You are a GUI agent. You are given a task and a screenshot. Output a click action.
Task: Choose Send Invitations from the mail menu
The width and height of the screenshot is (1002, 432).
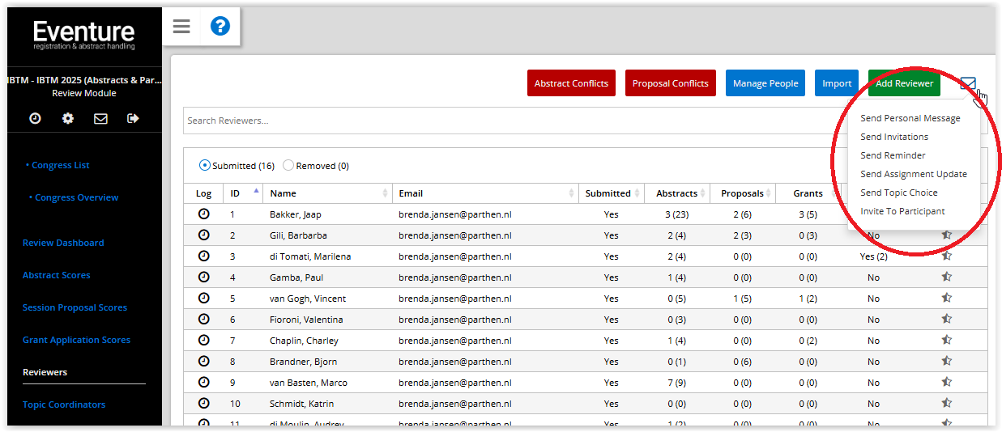894,137
